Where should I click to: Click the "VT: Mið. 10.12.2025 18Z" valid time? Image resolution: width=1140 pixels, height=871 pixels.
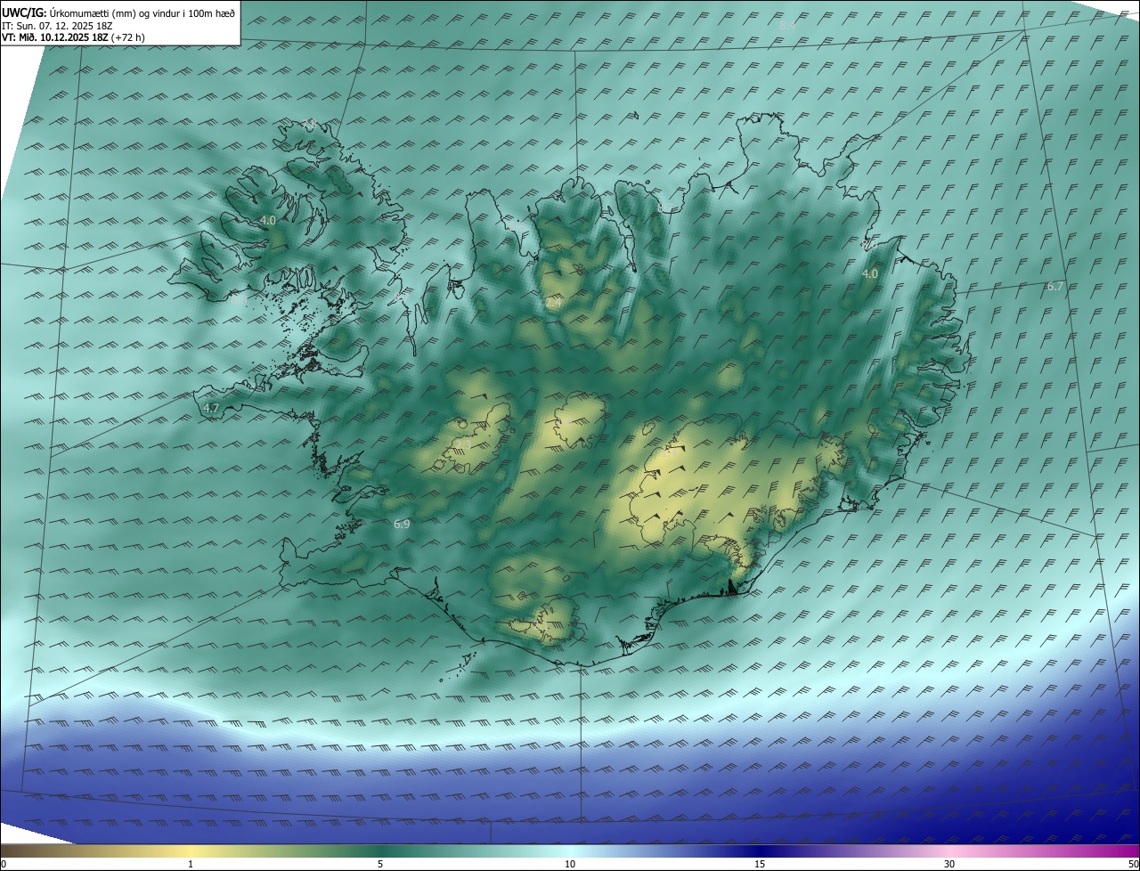(x=54, y=37)
